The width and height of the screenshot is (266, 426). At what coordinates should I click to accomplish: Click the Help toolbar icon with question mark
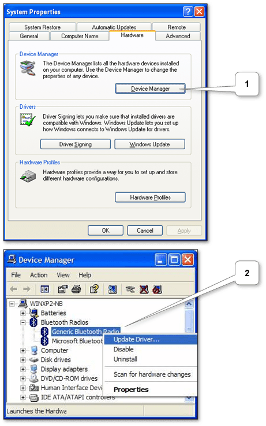[x=94, y=289]
